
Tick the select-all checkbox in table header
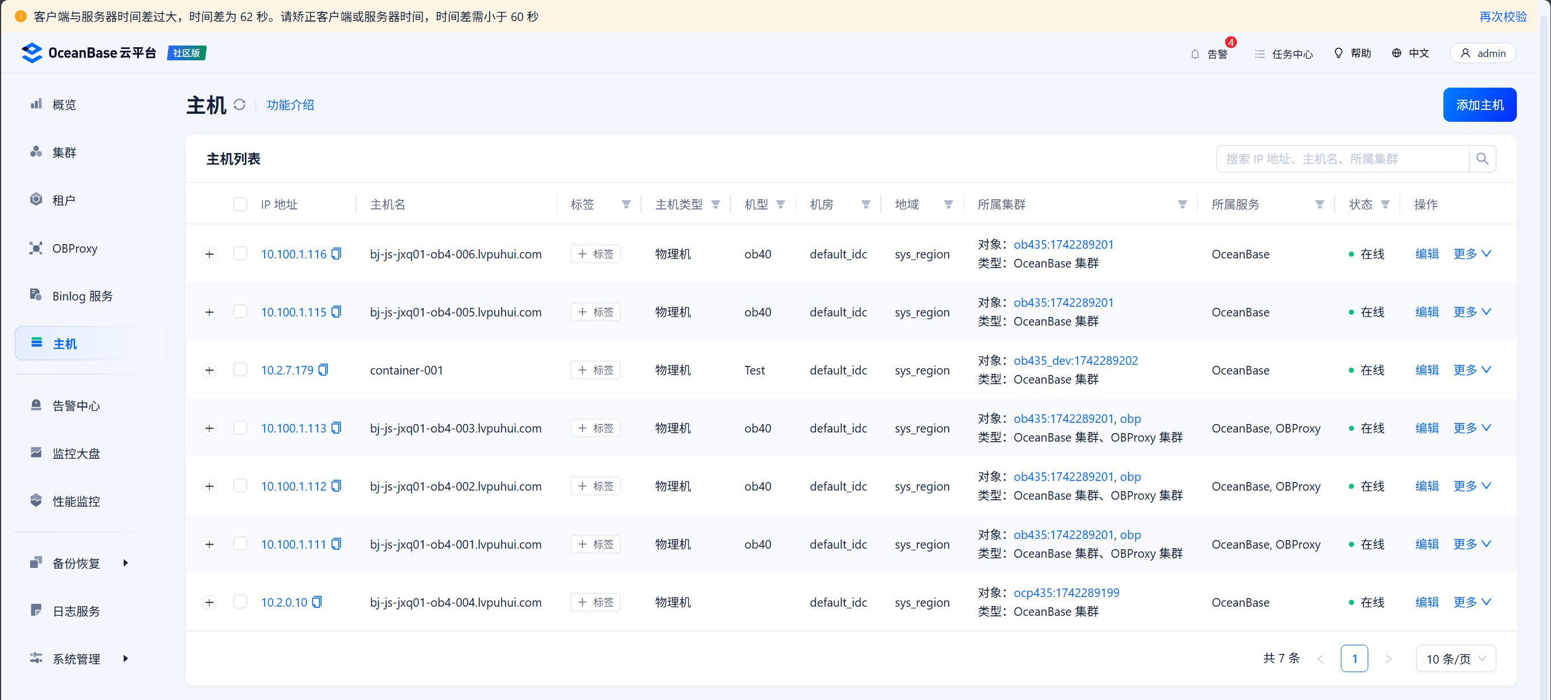tap(240, 205)
